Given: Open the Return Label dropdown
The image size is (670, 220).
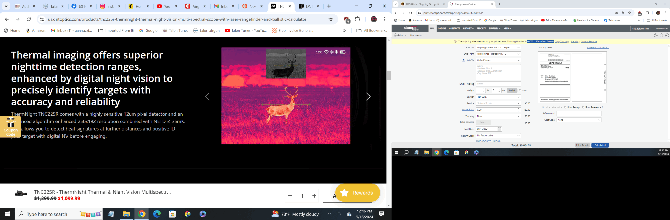Looking at the screenshot, I should tap(498, 136).
